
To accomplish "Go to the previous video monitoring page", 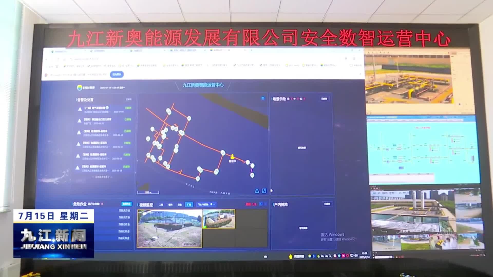I will pyautogui.click(x=261, y=204).
